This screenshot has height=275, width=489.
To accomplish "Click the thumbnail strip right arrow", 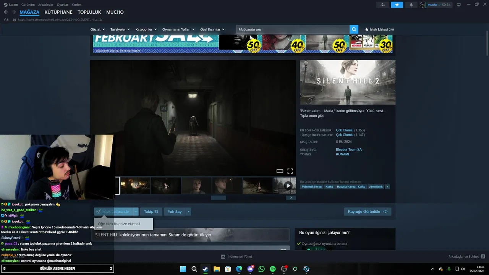I will point(291,198).
